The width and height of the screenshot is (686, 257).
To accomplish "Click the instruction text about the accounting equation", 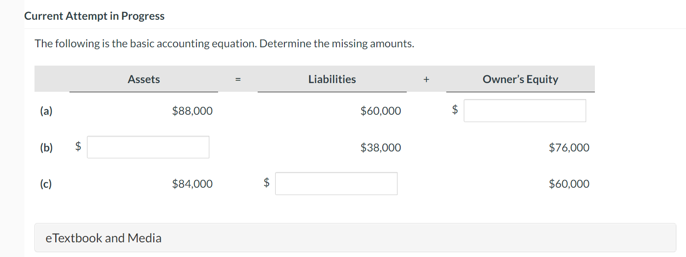I will 225,44.
